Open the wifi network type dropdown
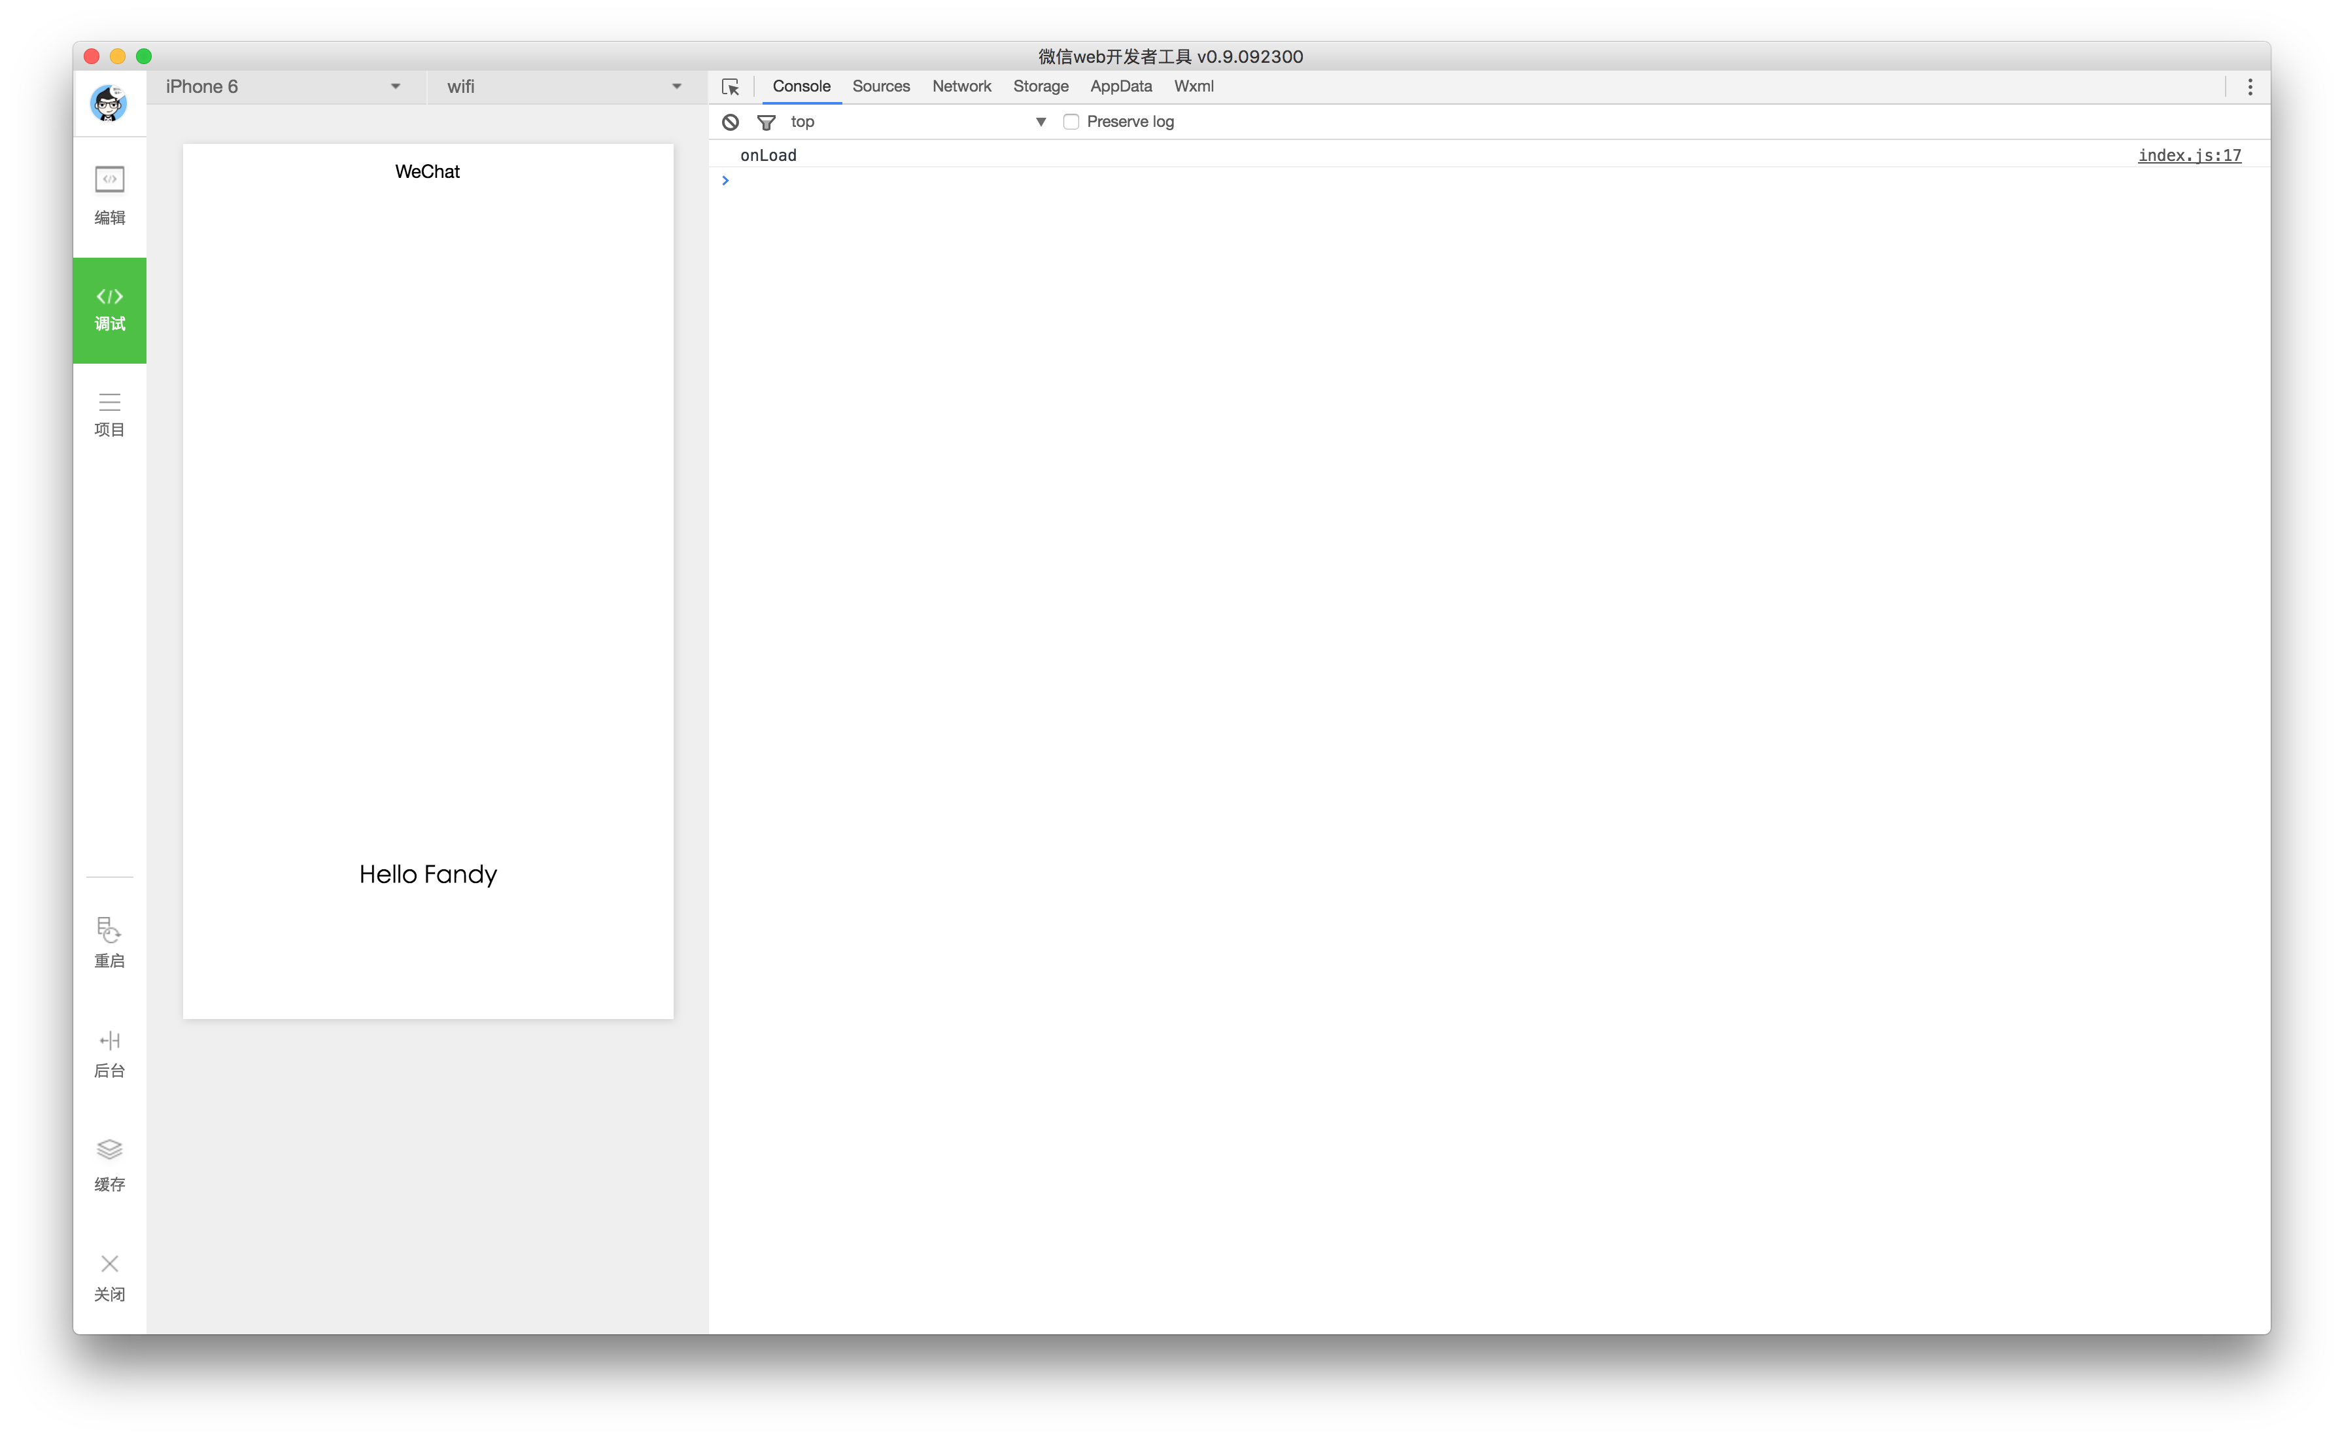This screenshot has height=1439, width=2344. [x=564, y=86]
